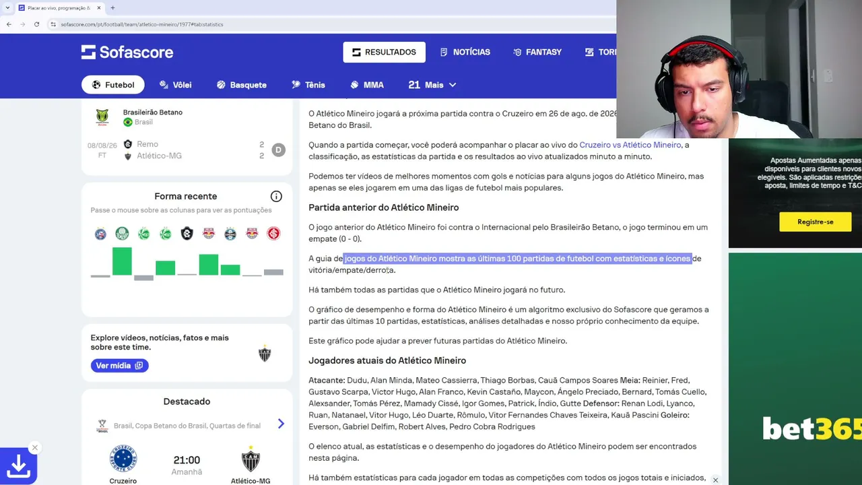
Task: Open a new browser tab
Action: click(x=112, y=8)
